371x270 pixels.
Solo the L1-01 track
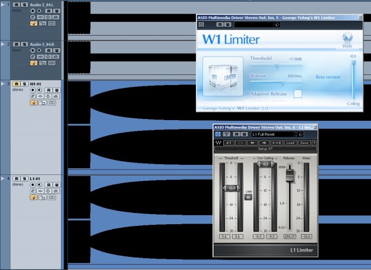[24, 178]
